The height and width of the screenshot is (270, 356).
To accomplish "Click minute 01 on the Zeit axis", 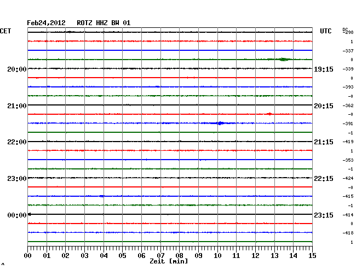I will click(47, 255).
